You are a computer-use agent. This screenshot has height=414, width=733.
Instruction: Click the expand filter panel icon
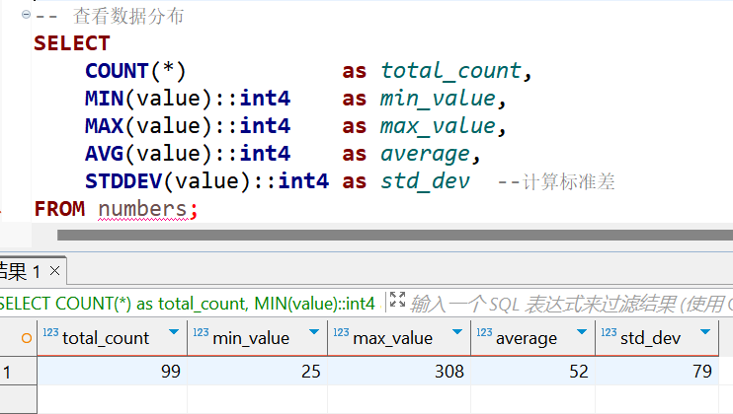click(x=397, y=300)
